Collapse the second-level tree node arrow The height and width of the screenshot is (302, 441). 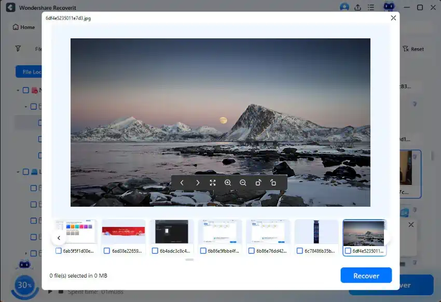click(x=25, y=107)
